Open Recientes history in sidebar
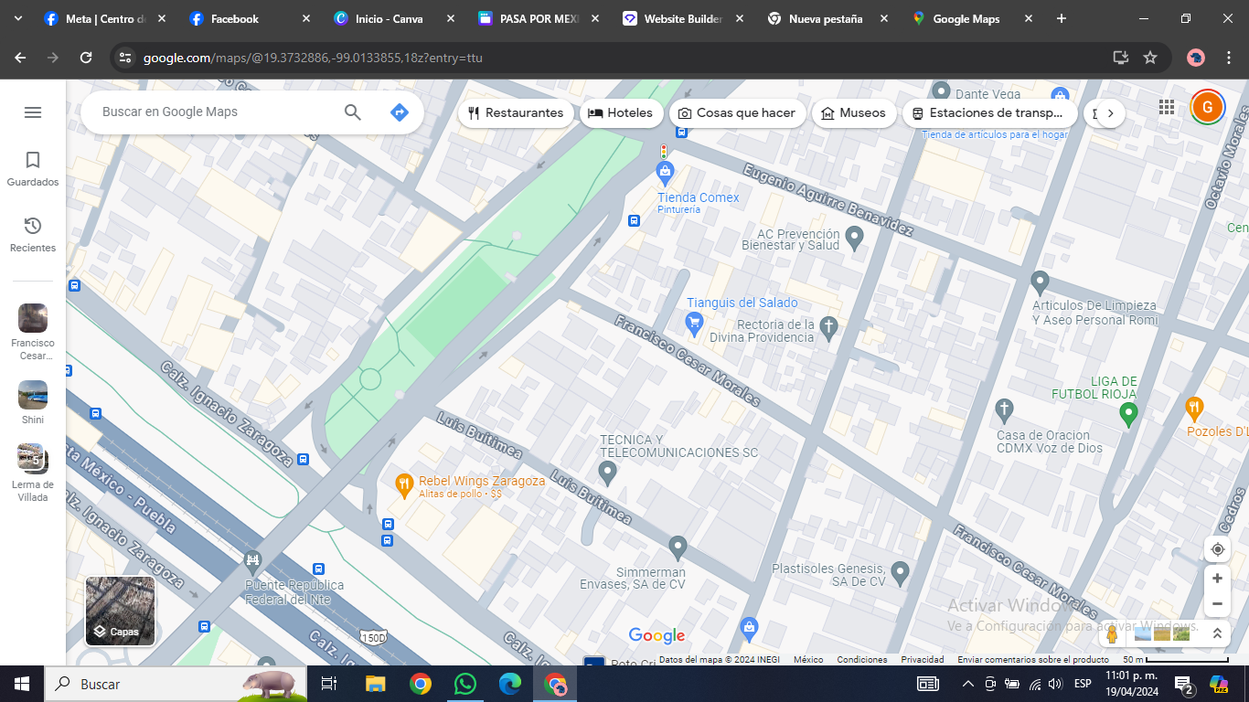The height and width of the screenshot is (702, 1249). click(33, 235)
